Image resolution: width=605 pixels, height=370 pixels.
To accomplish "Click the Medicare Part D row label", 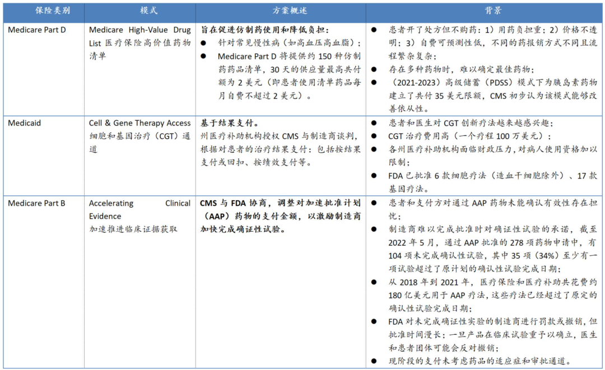I will tap(36, 30).
